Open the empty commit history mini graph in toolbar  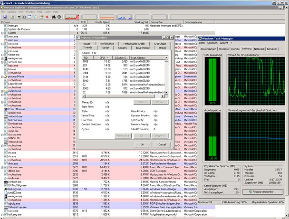[90, 17]
